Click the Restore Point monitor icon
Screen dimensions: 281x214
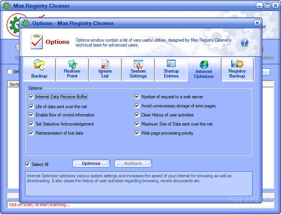pos(72,65)
